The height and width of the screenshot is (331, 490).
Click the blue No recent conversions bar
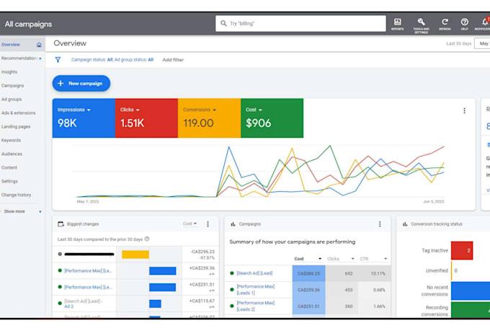point(471,291)
